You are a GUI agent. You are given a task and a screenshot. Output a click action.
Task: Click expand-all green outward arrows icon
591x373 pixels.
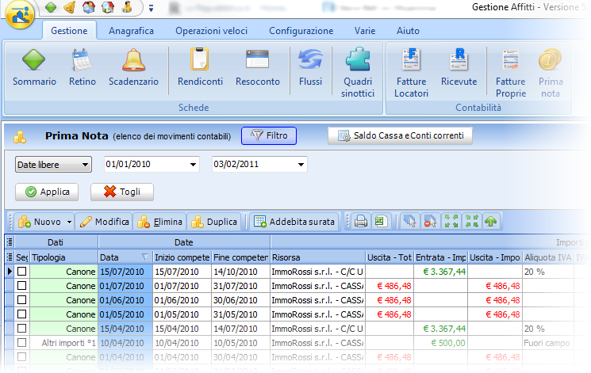pos(451,221)
